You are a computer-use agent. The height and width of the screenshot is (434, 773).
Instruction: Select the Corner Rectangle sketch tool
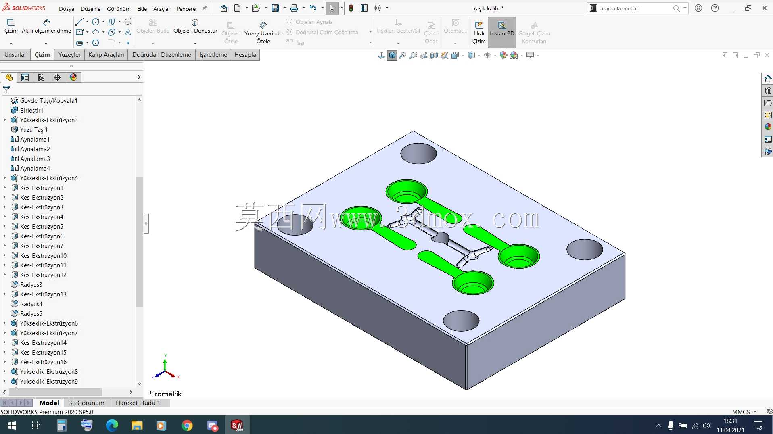click(x=79, y=32)
